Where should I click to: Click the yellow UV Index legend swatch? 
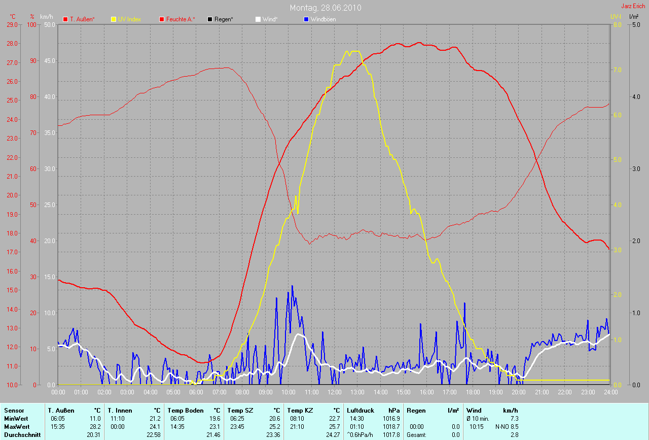[114, 19]
